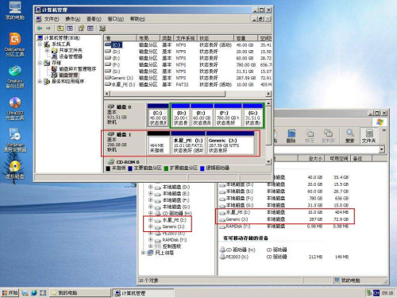Select 控制面板 in My Computer folder tree
The image size is (397, 298).
click(172, 246)
